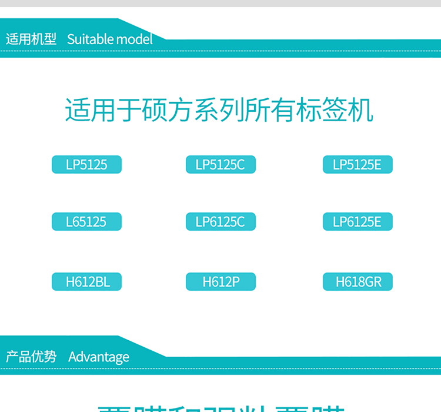Choose the H618GR model badge

(358, 282)
